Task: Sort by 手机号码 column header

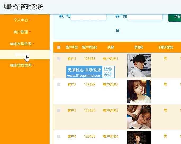Action: [166, 47]
